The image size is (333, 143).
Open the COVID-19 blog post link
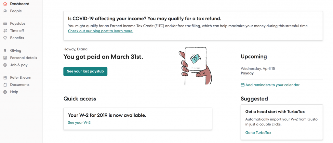tap(101, 31)
